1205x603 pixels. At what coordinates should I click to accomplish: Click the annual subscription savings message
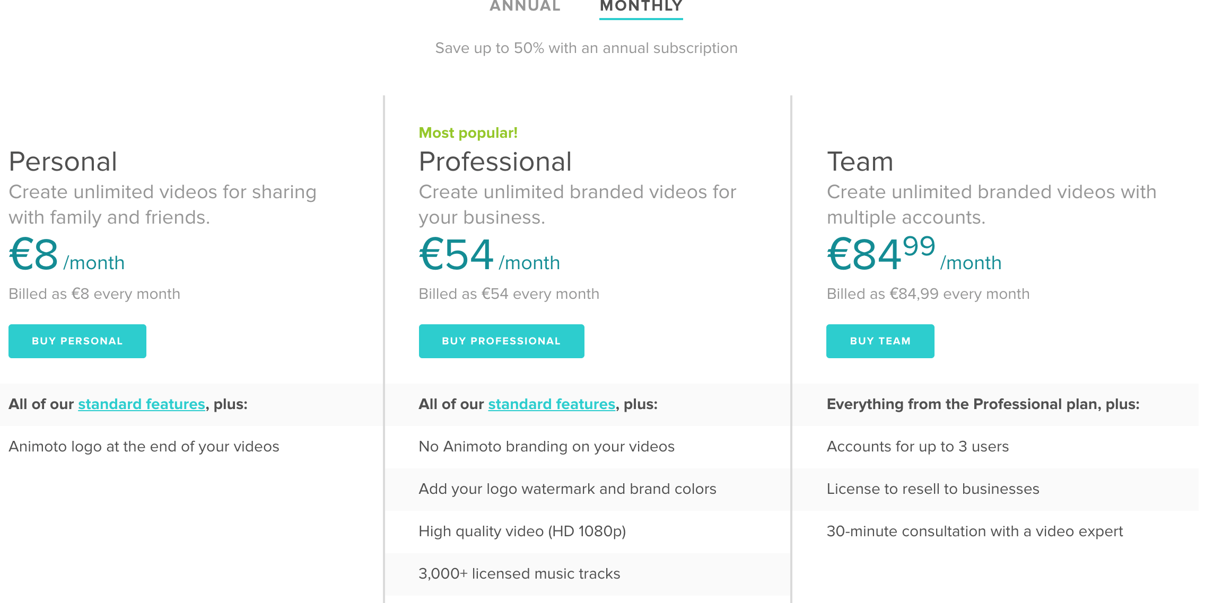click(x=586, y=48)
